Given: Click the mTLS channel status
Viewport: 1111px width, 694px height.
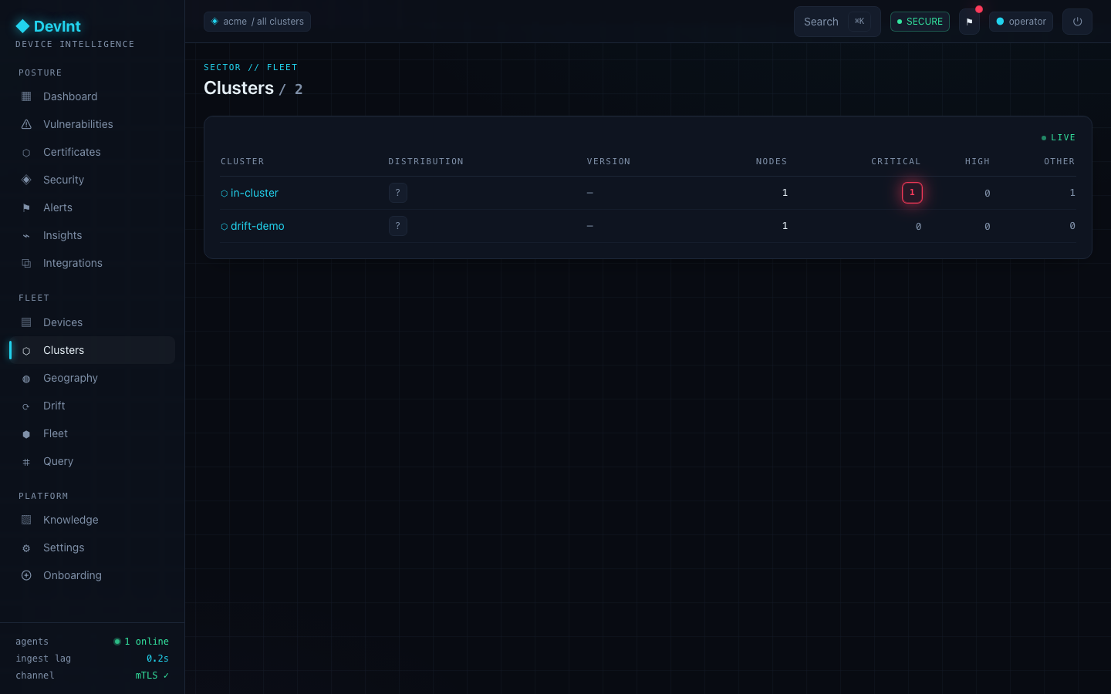Looking at the screenshot, I should pyautogui.click(x=152, y=675).
